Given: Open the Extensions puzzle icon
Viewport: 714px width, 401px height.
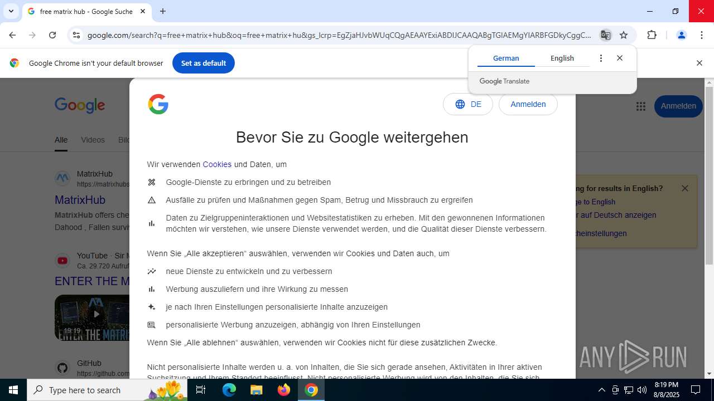Looking at the screenshot, I should [x=652, y=35].
